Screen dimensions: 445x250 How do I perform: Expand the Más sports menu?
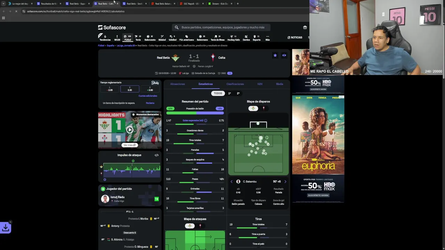[267, 38]
